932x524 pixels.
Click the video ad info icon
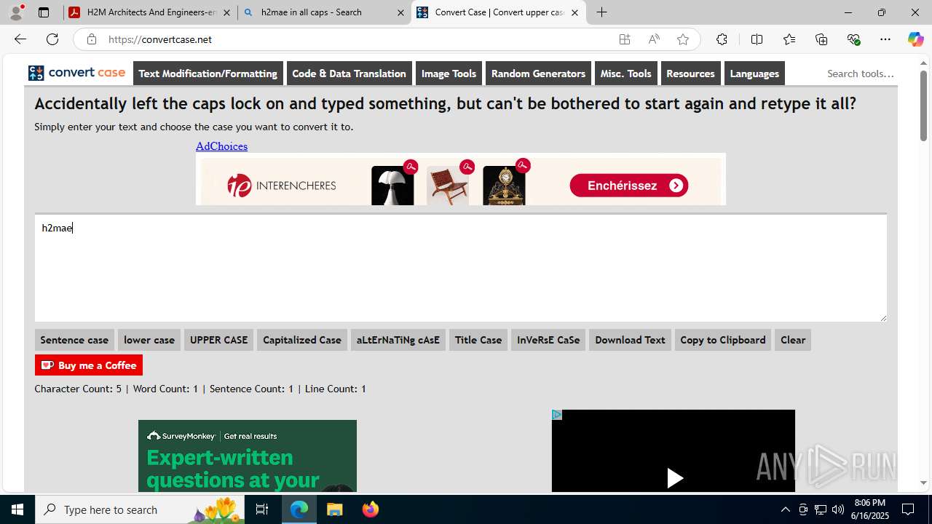point(556,415)
